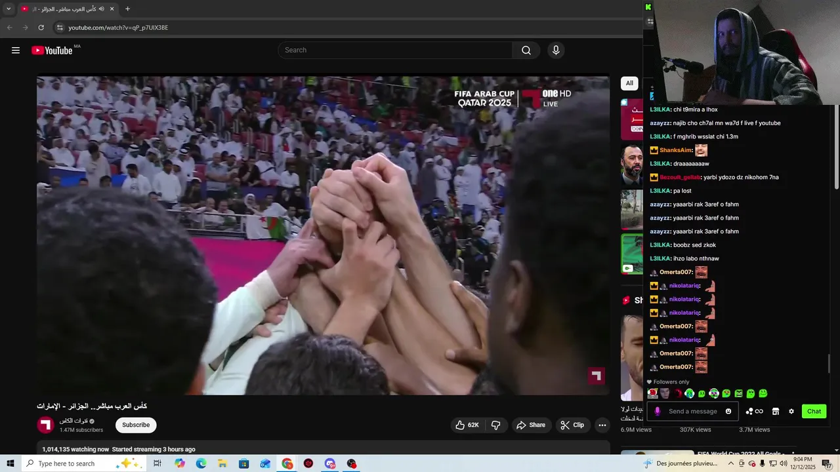Launch Copilot from the taskbar

180,463
